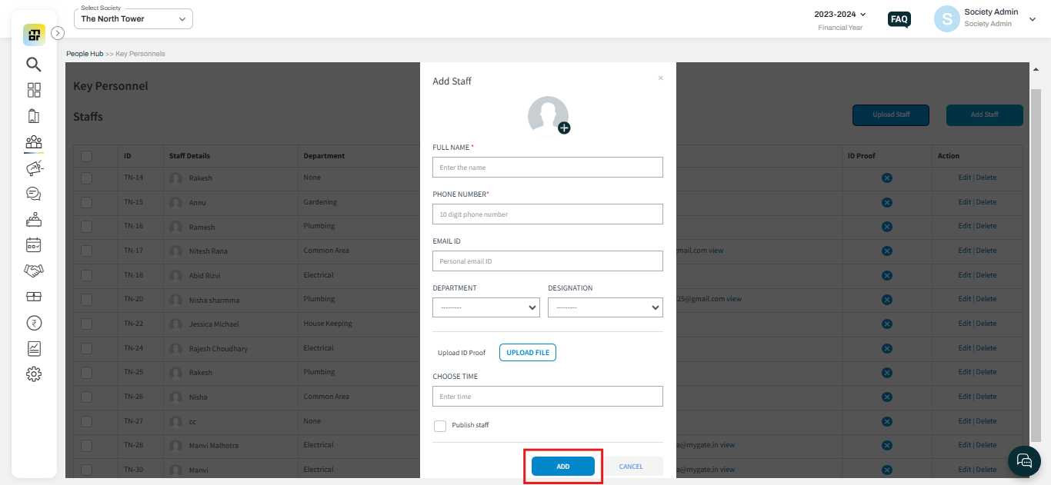The image size is (1051, 485).
Task: Open the handshake vendor icon
Action: pyautogui.click(x=34, y=270)
